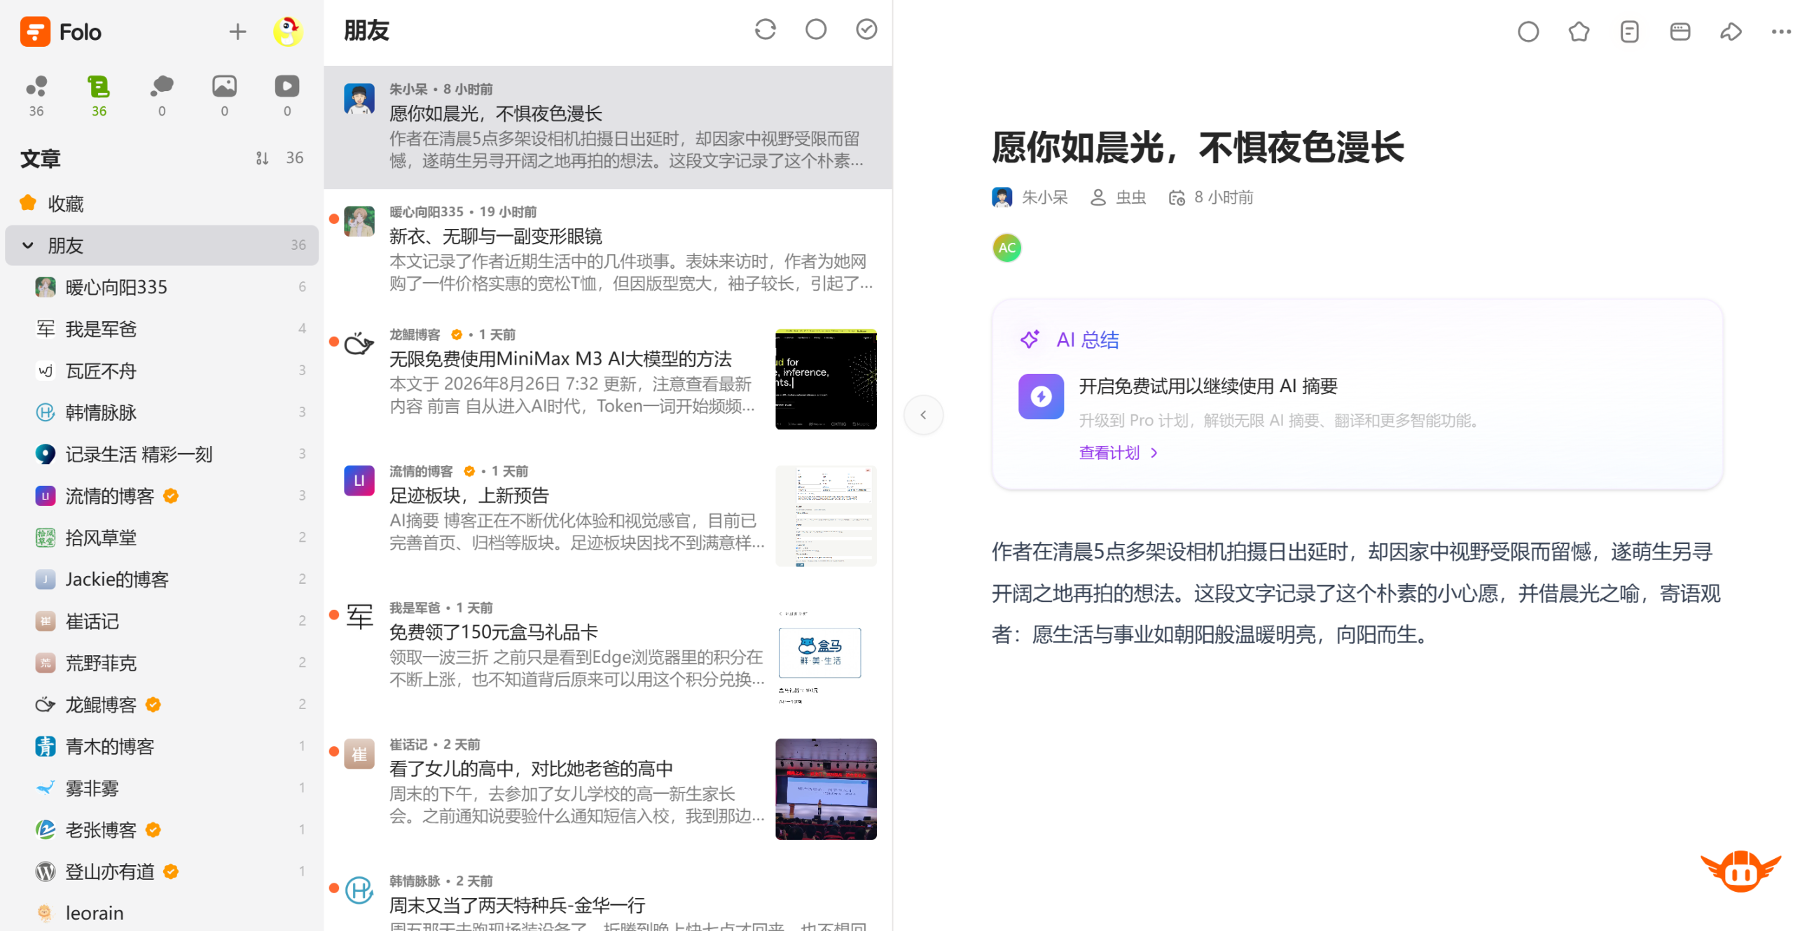Click 流情的博客 LI avatar in entry list

tap(359, 480)
